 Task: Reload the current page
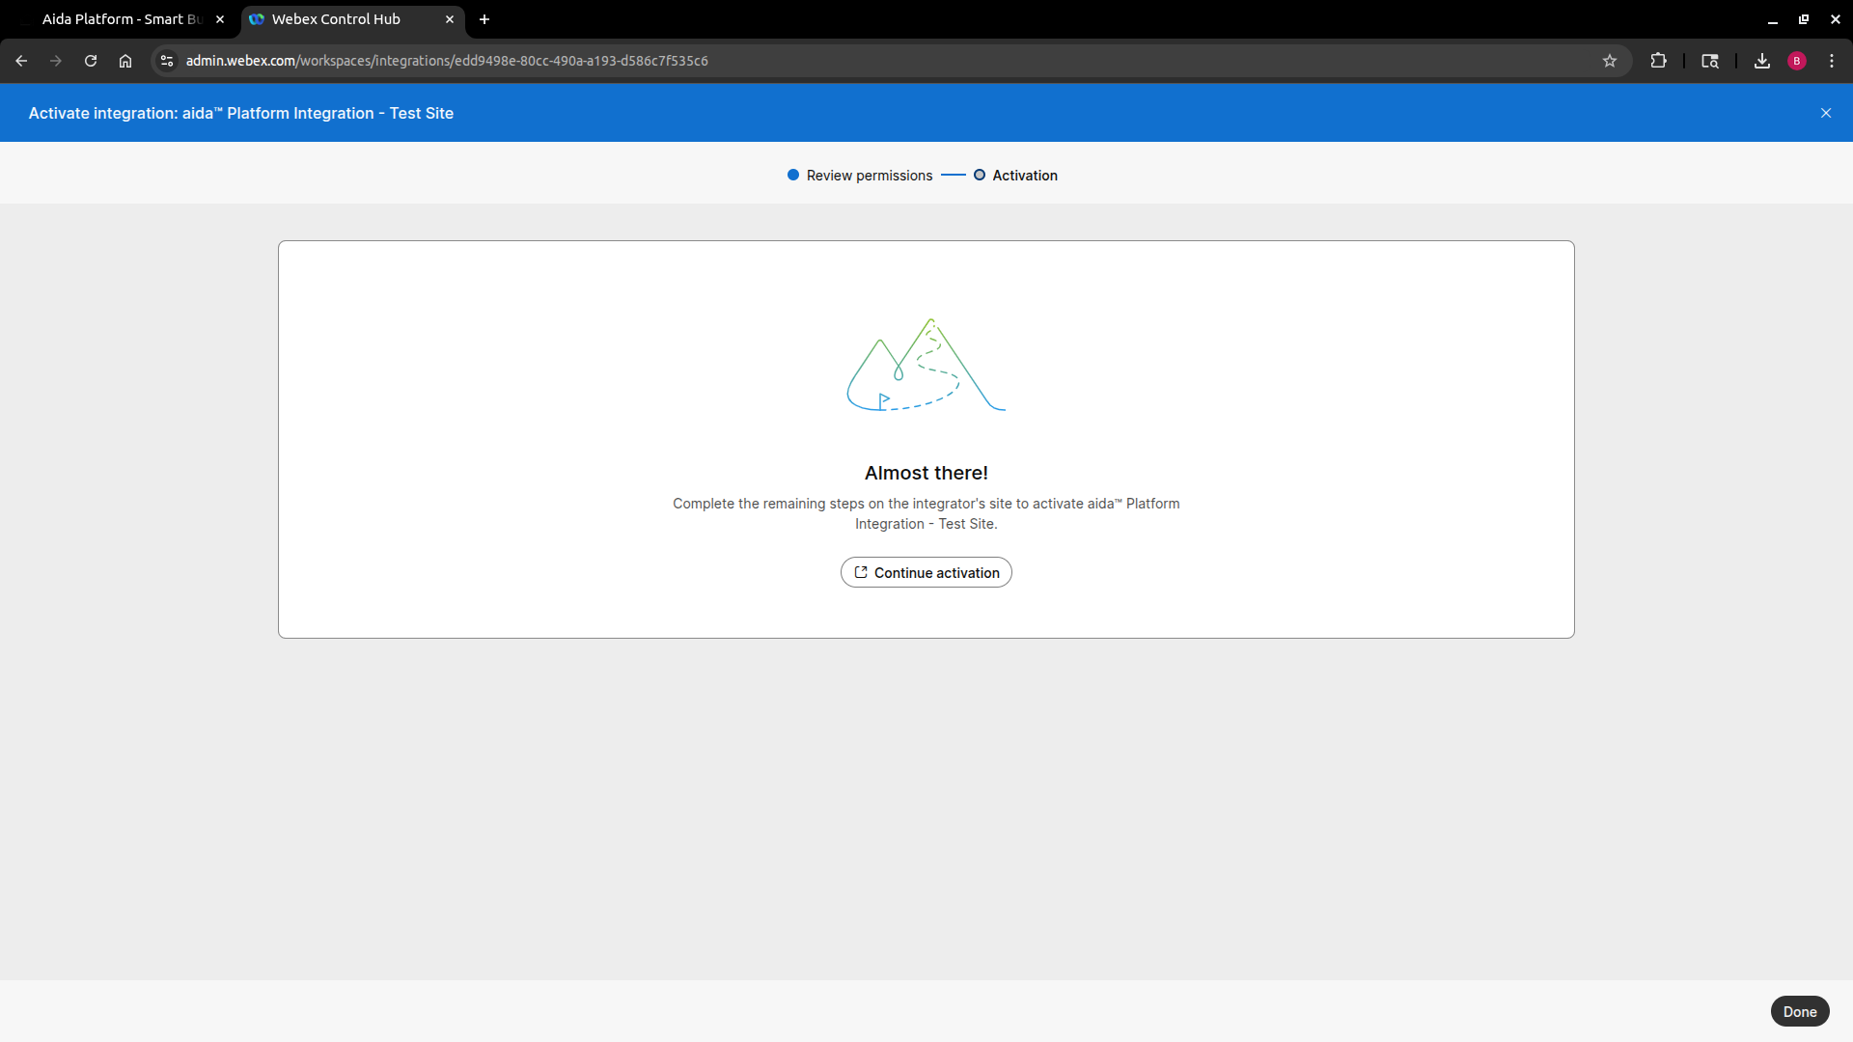(91, 61)
